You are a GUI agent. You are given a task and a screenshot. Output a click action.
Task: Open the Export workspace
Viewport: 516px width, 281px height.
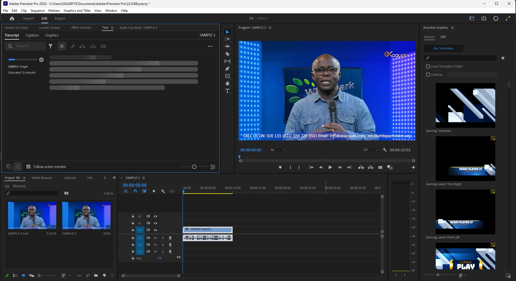pos(60,19)
